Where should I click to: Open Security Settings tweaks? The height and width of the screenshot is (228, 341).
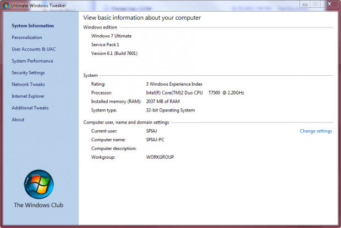pyautogui.click(x=28, y=73)
